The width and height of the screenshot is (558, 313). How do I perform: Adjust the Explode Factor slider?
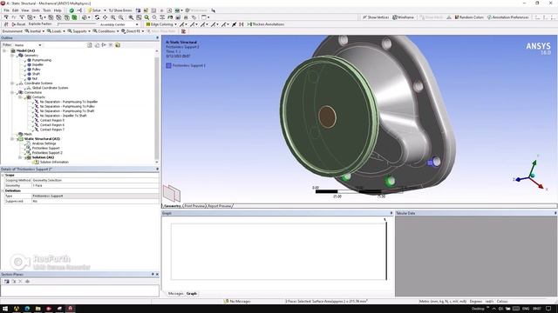(77, 23)
